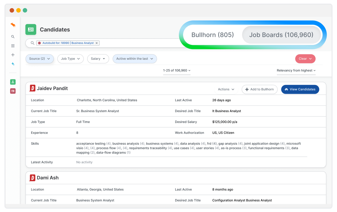
Task: Open the Relevancy from highest sort dropdown
Action: pyautogui.click(x=296, y=70)
